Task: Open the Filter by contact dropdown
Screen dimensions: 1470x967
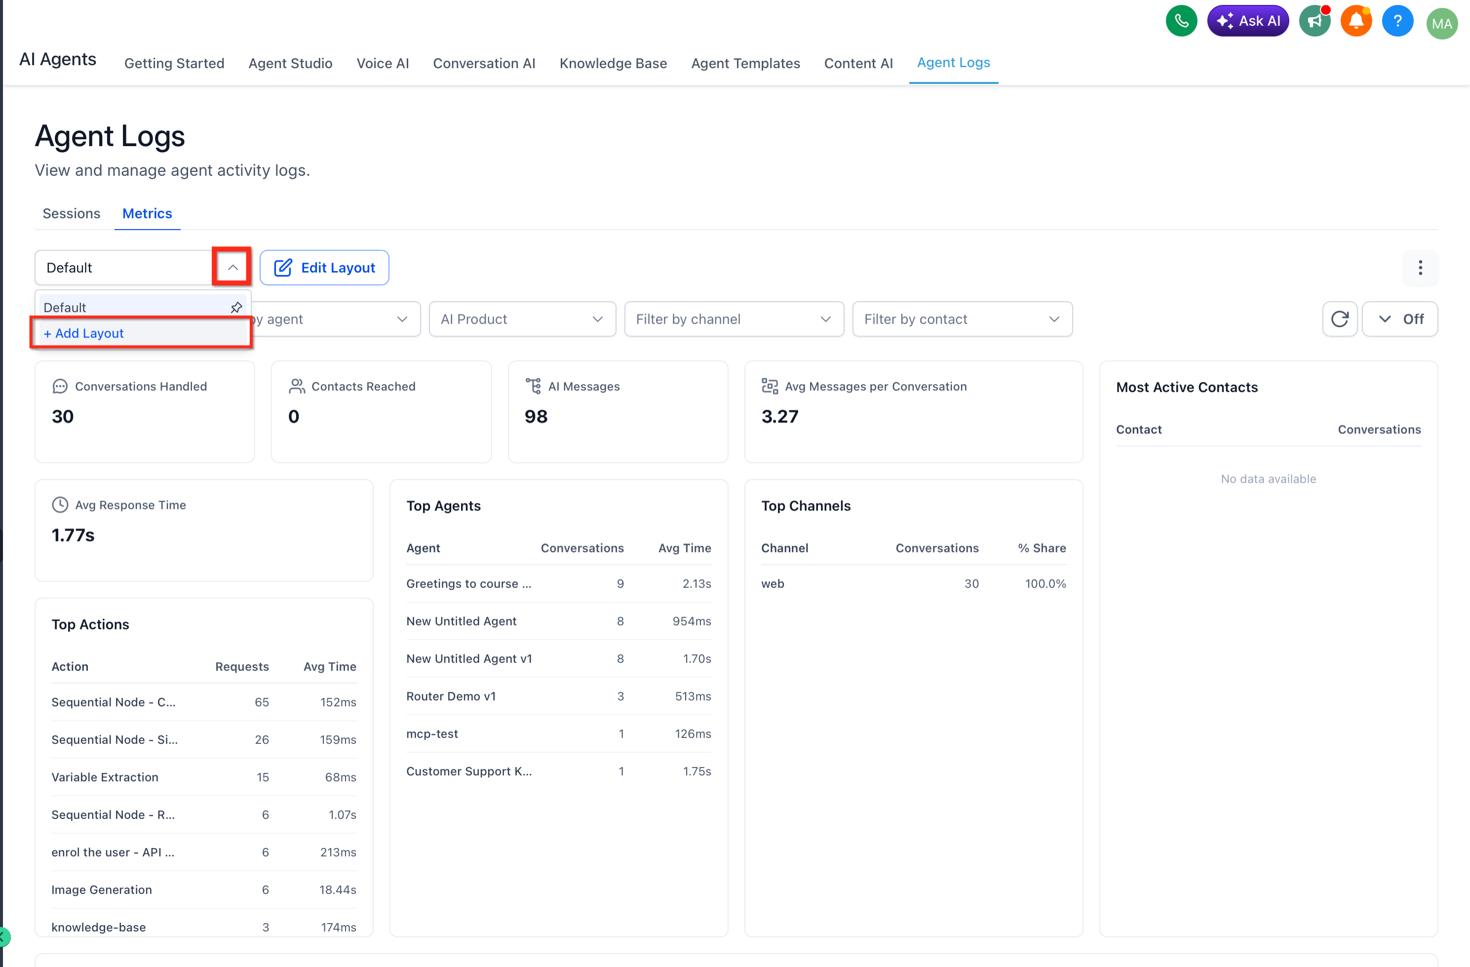Action: click(962, 319)
